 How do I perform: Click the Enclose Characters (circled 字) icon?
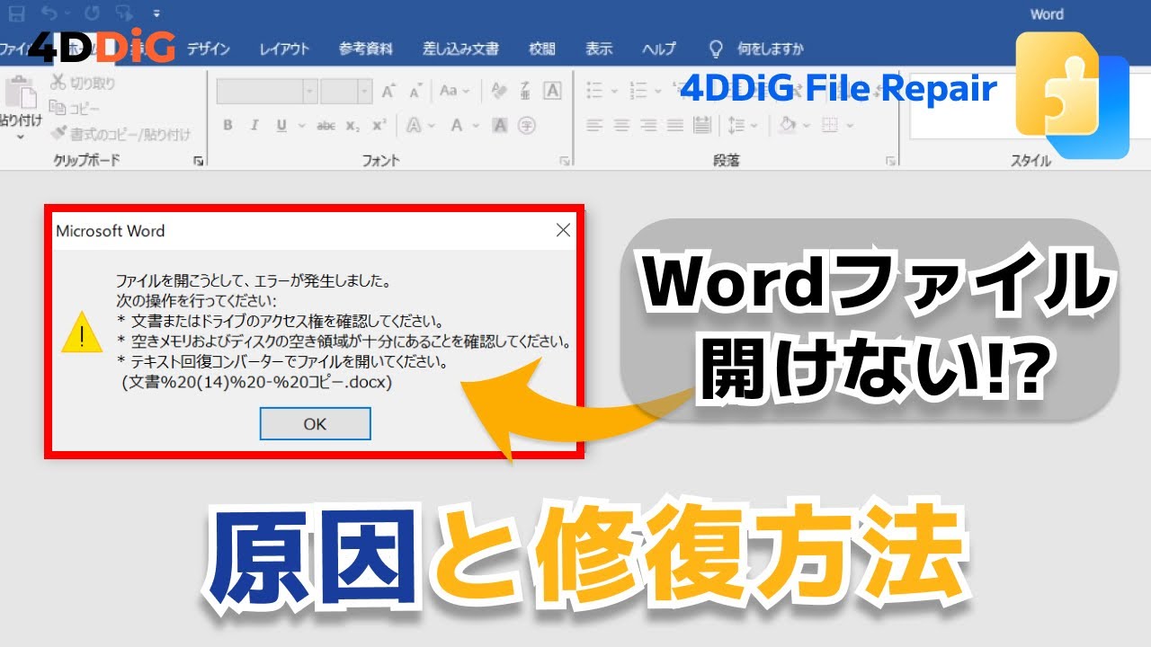point(528,126)
